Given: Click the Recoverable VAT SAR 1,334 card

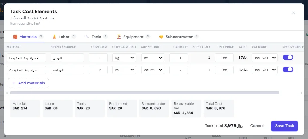Looking at the screenshot, I should click(187, 108).
